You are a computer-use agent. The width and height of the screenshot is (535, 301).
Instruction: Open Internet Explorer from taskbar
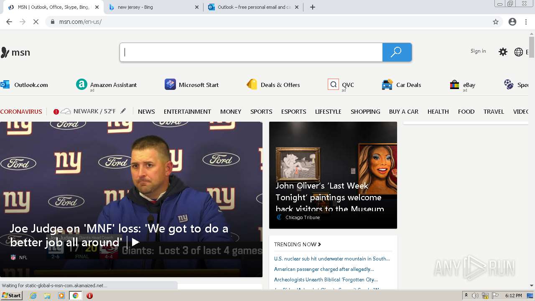(x=33, y=296)
